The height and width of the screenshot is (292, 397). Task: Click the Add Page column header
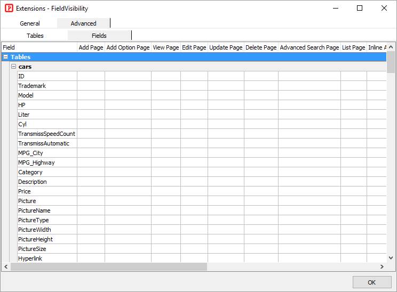coord(91,47)
